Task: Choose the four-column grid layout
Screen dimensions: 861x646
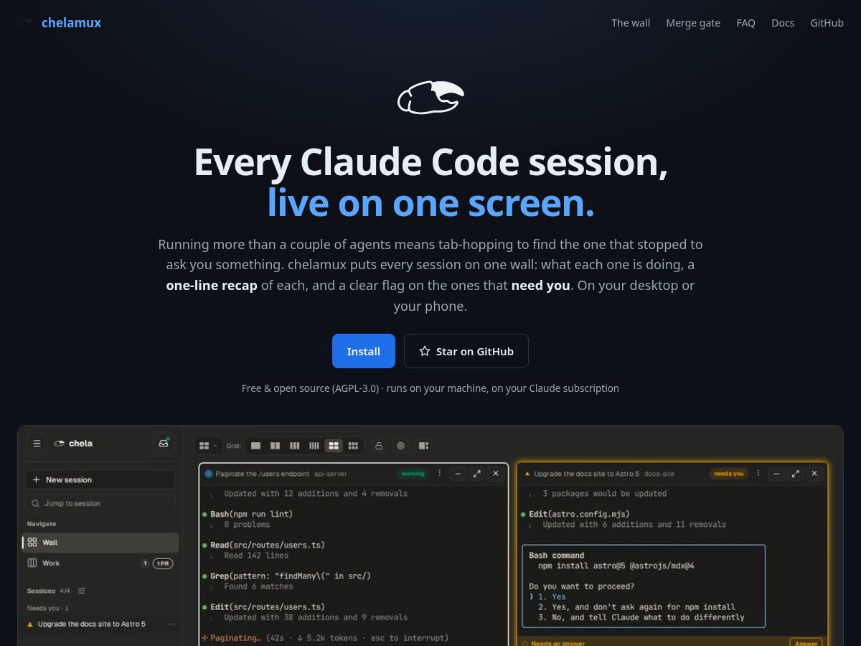Action: (314, 446)
